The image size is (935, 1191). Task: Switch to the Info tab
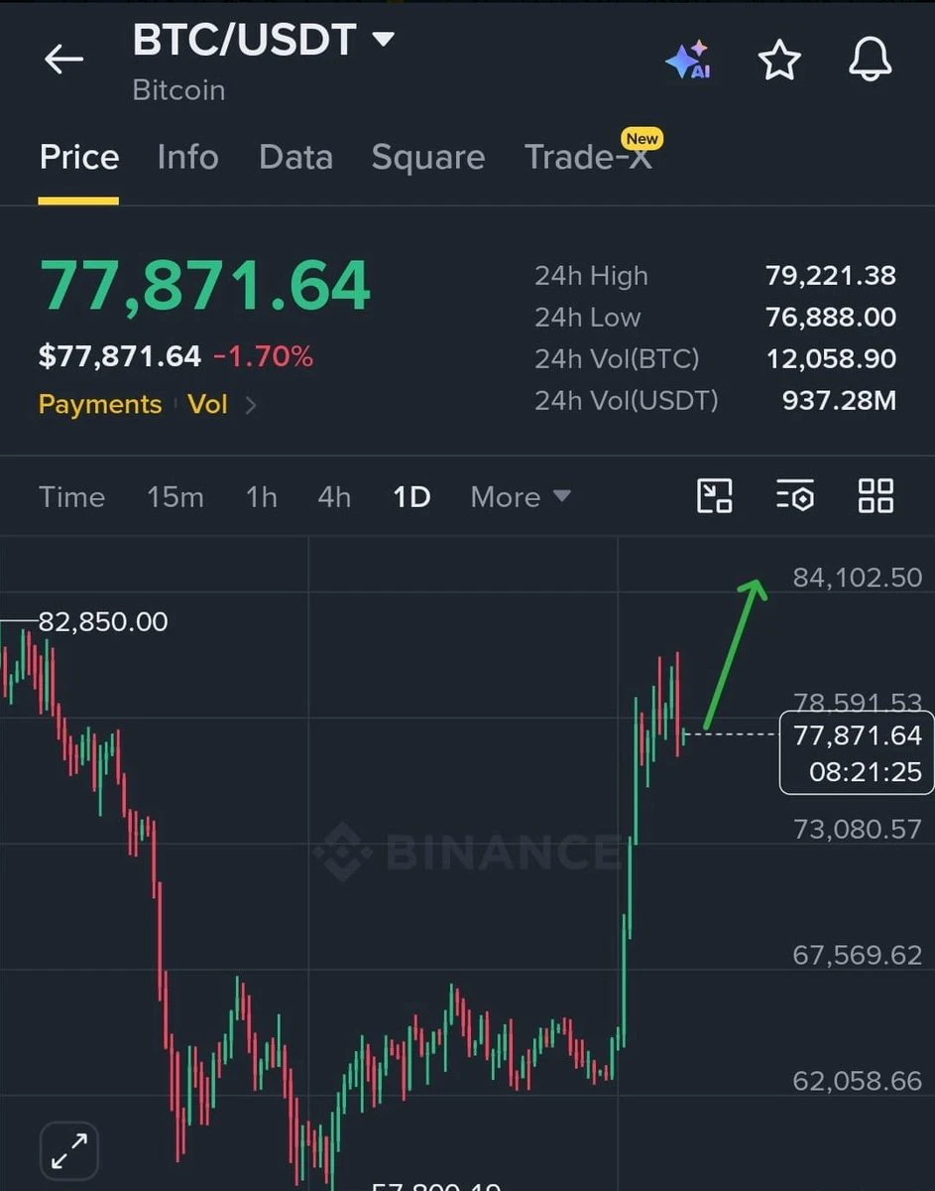[x=187, y=157]
